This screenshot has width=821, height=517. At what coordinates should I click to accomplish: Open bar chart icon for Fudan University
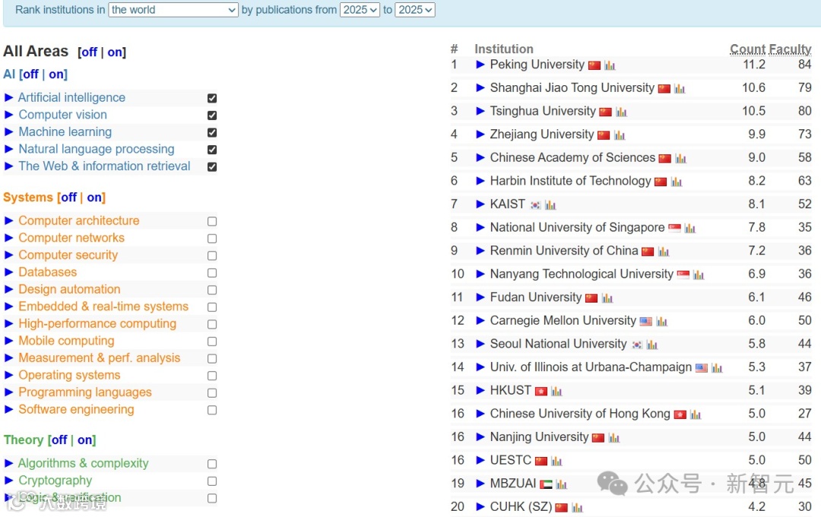pyautogui.click(x=607, y=298)
